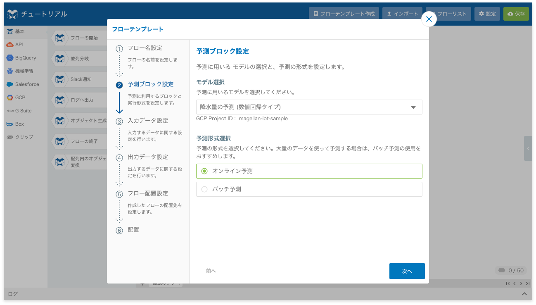Open 設定 with the gear icon
This screenshot has height=305, width=536.
(487, 14)
